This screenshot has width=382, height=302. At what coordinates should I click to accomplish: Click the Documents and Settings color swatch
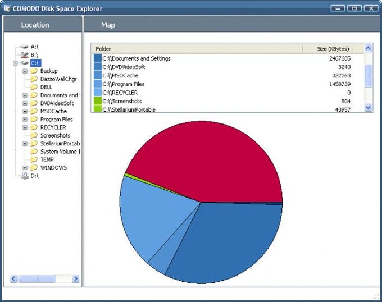pos(98,58)
